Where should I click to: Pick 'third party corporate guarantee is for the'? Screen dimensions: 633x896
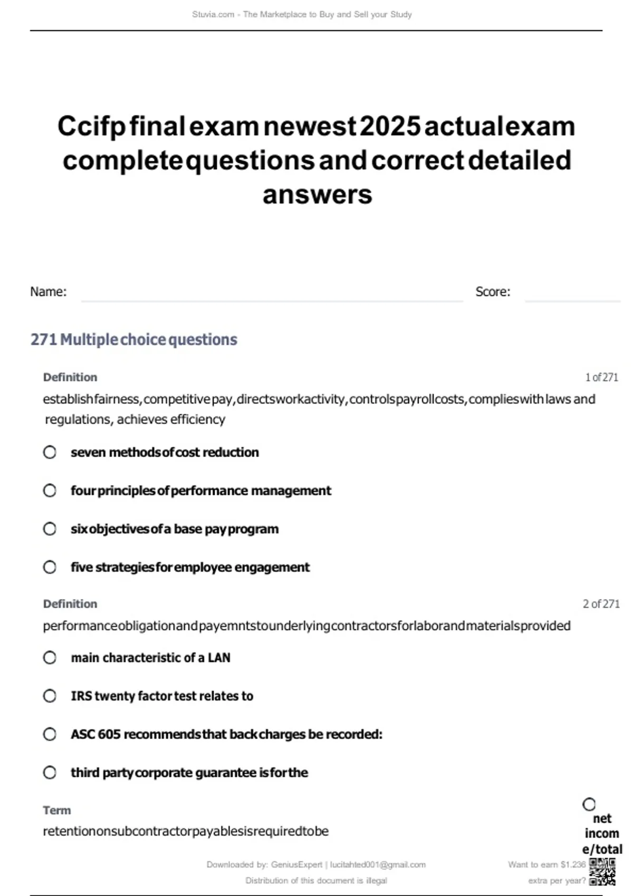tap(50, 773)
